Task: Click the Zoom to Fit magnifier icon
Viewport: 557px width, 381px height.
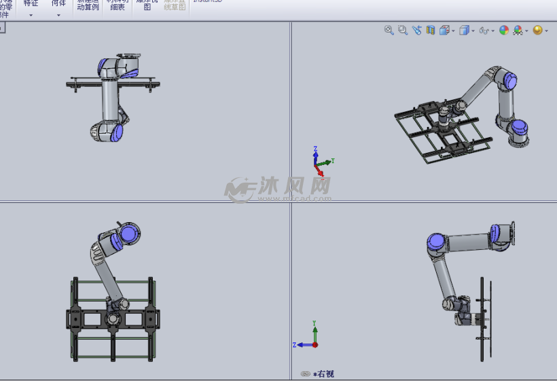Action: coord(389,30)
